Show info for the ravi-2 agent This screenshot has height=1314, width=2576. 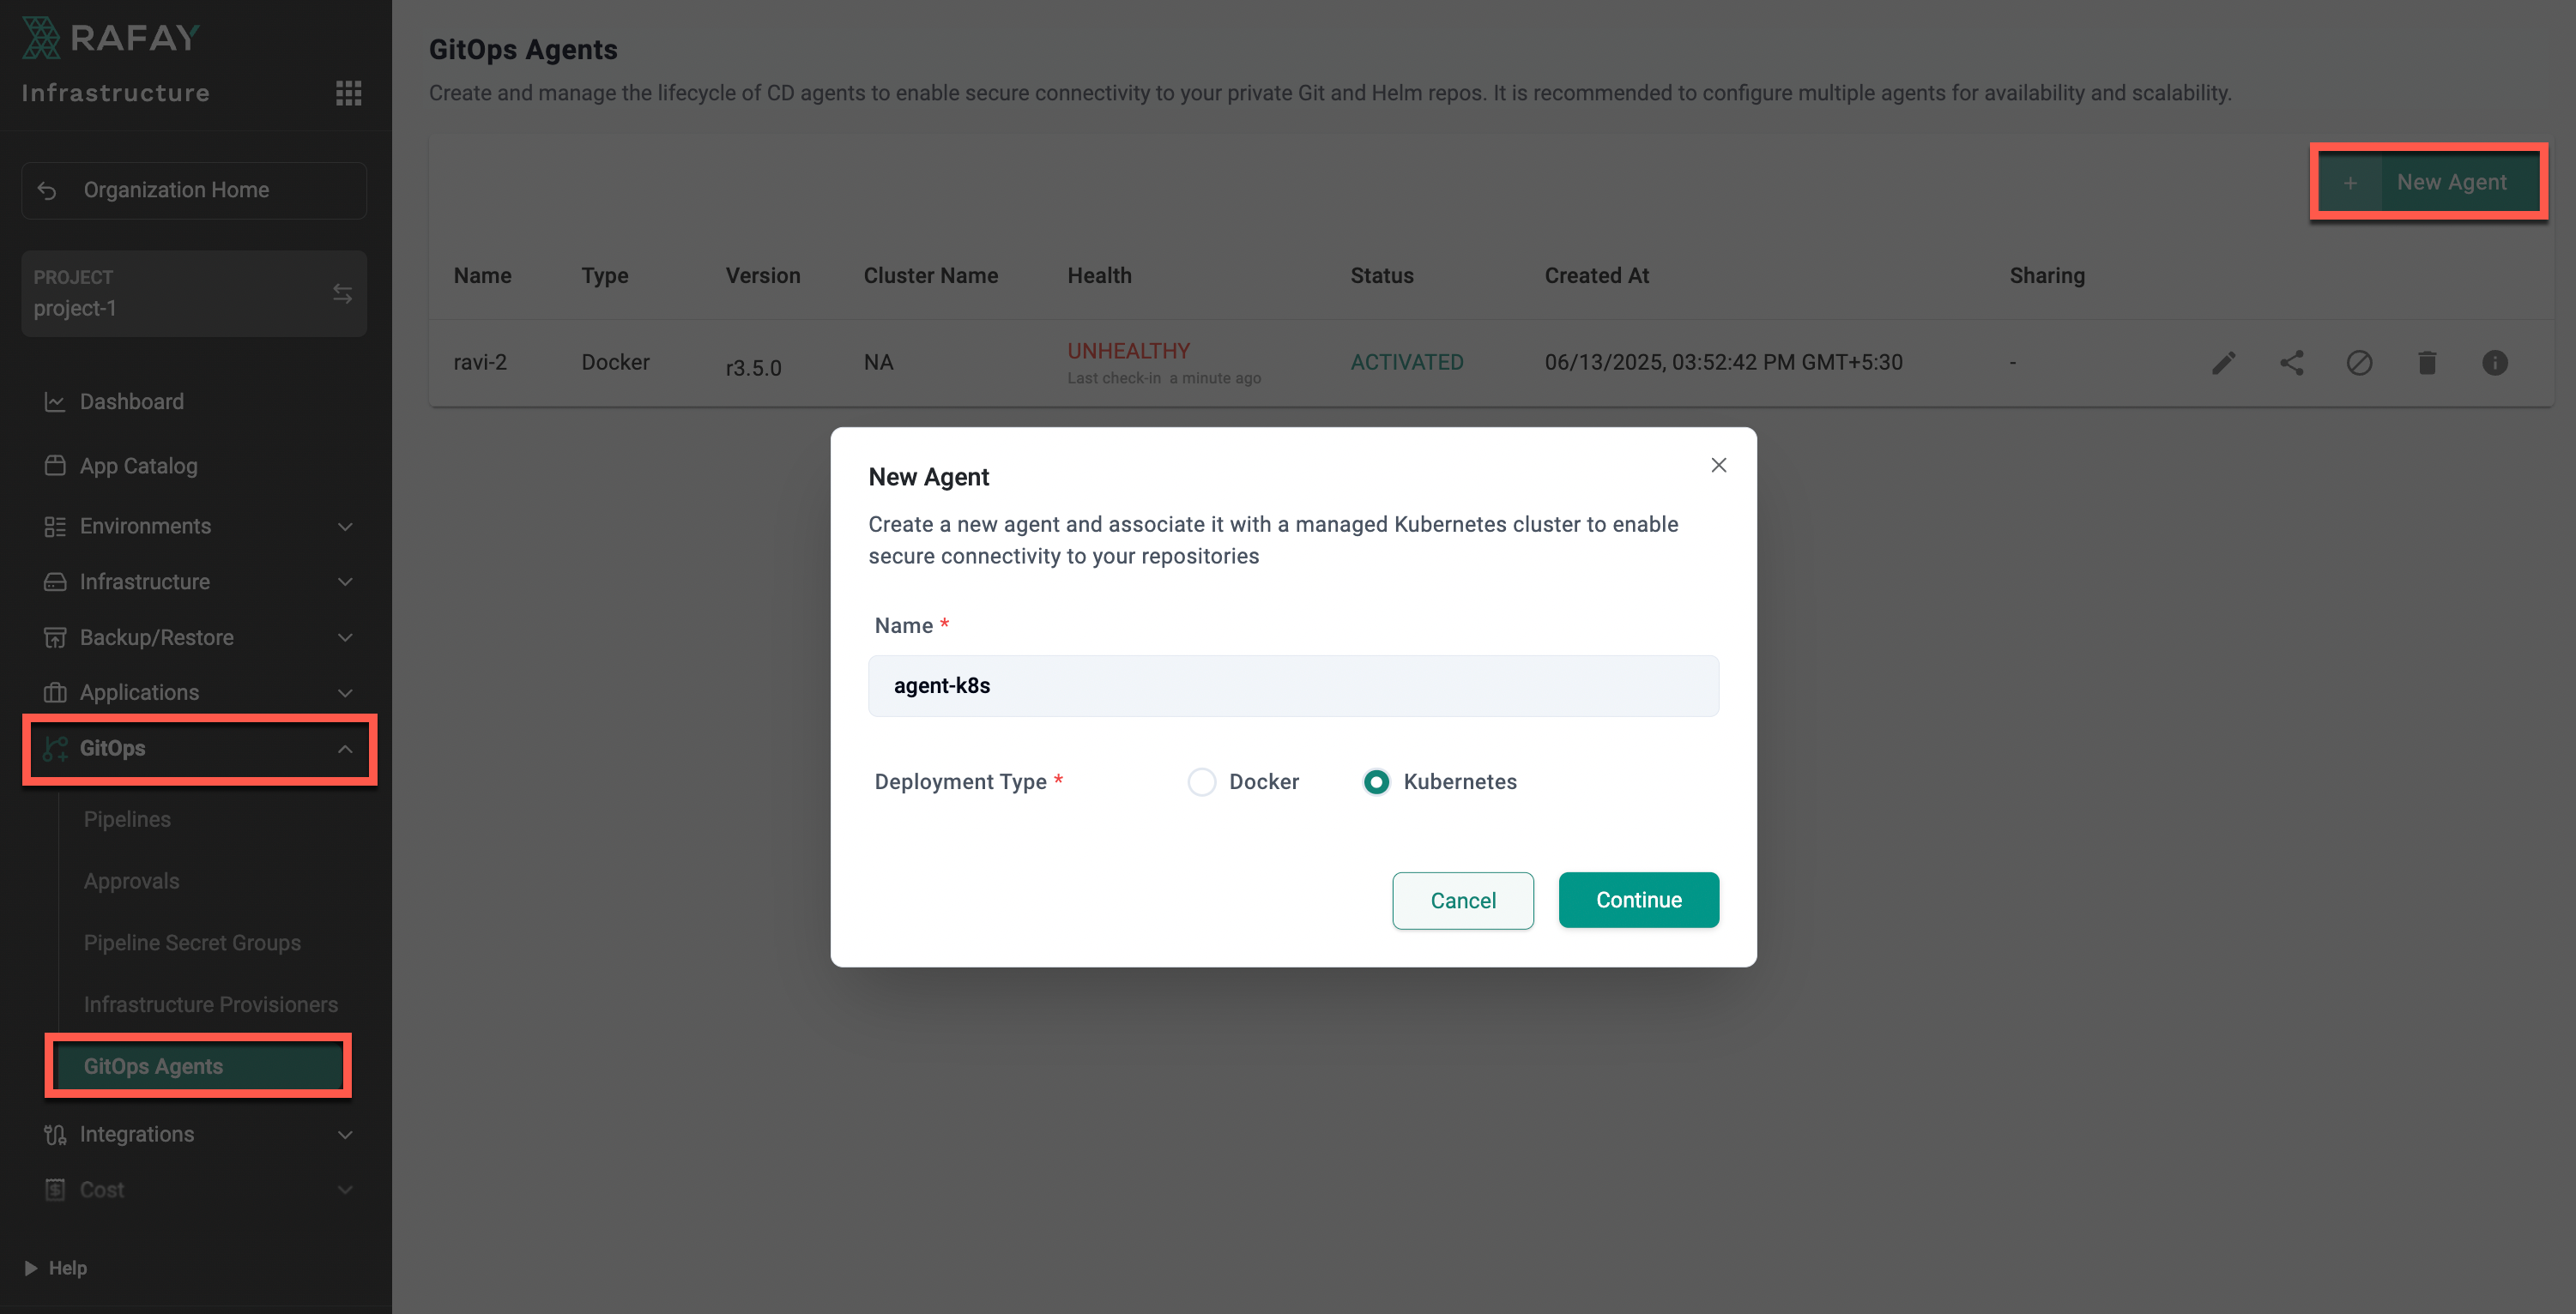coord(2495,363)
